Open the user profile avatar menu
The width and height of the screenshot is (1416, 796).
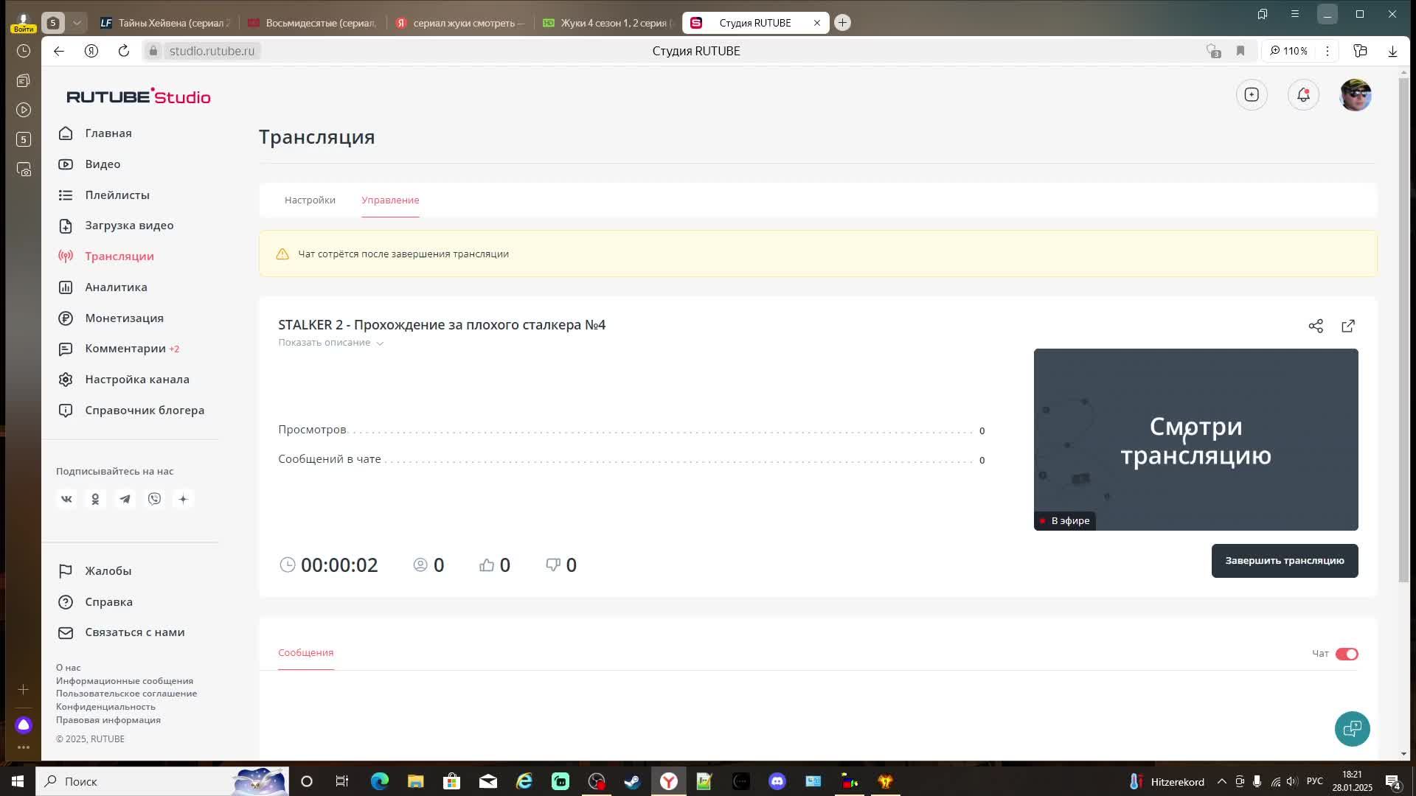click(1355, 95)
